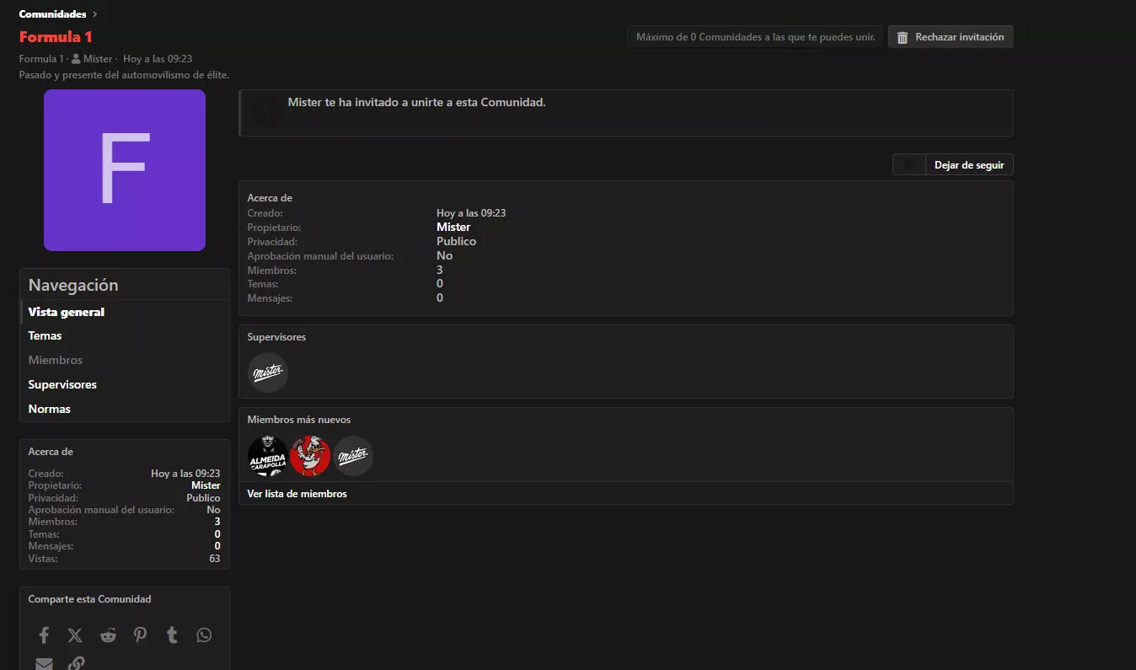
Task: Click the value '63' next to Vistas
Action: 215,559
